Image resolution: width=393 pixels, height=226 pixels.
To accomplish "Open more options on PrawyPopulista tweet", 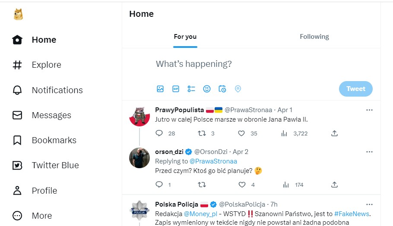I will [x=369, y=110].
